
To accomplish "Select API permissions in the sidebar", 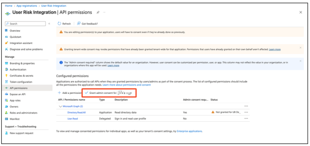I will [19, 88].
